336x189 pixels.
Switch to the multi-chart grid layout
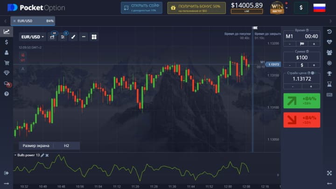[94, 36]
